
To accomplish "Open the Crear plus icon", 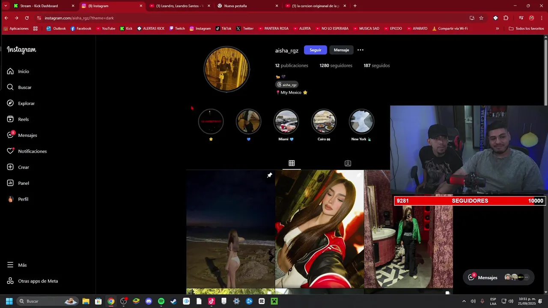I will (x=10, y=167).
